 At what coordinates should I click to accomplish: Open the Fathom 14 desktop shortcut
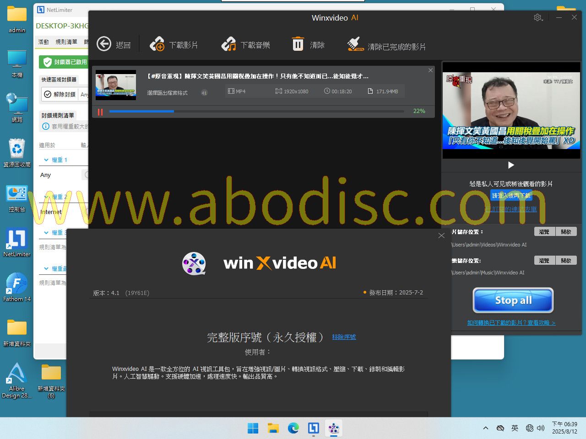(17, 288)
